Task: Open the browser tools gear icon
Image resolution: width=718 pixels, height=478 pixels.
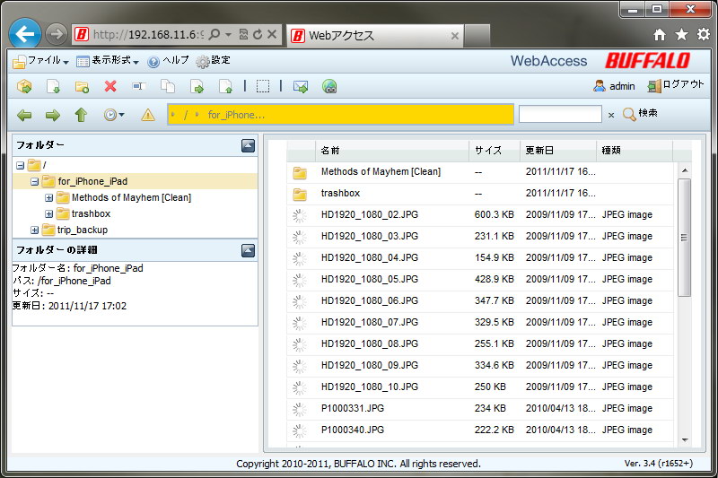Action: pyautogui.click(x=704, y=34)
